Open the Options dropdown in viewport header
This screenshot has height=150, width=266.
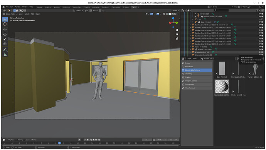coord(175,10)
